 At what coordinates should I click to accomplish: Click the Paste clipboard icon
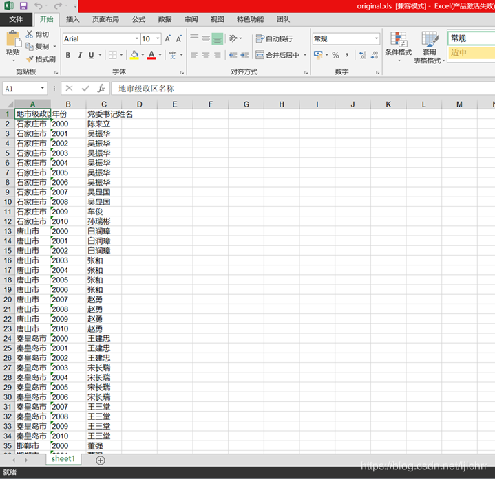click(x=13, y=39)
